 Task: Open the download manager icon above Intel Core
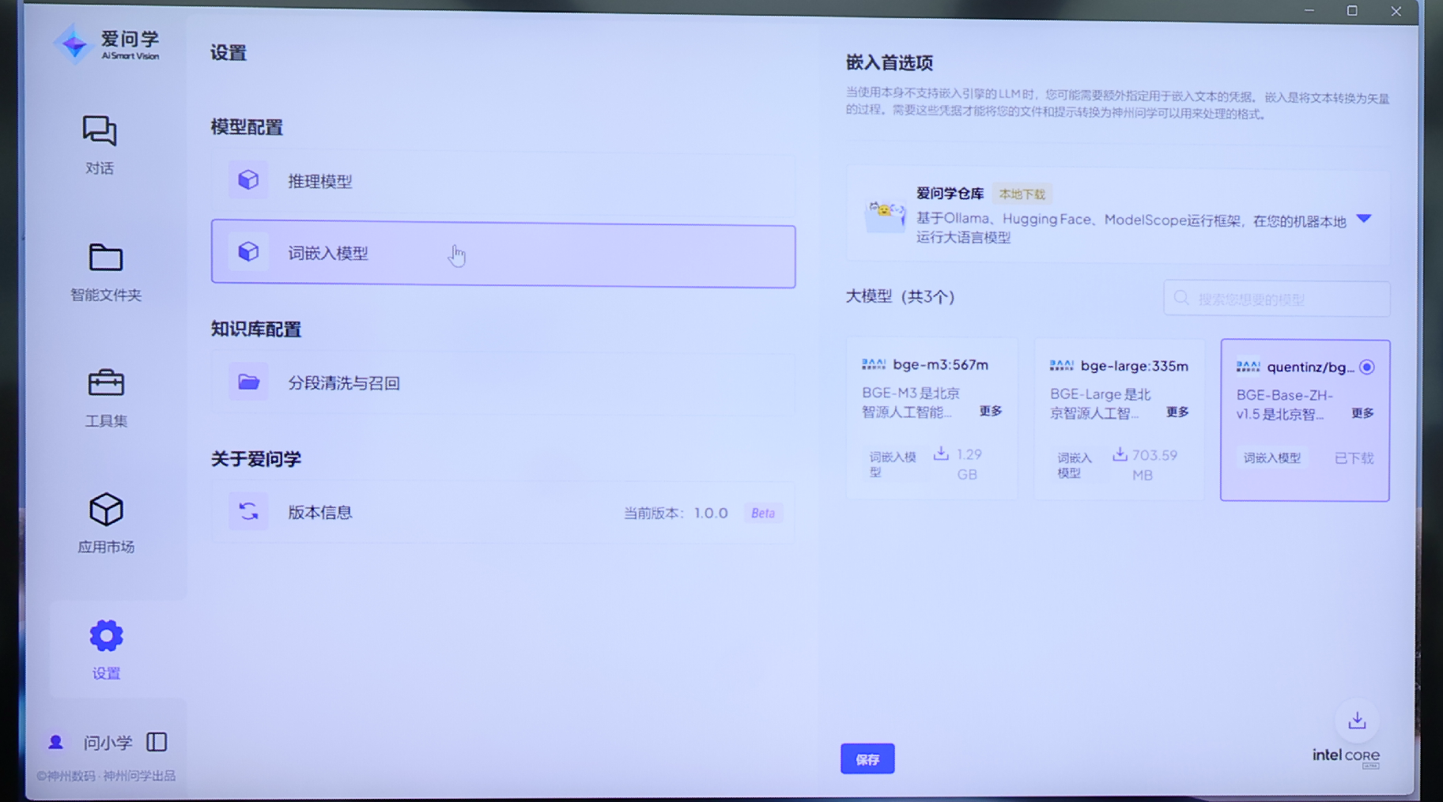tap(1357, 721)
